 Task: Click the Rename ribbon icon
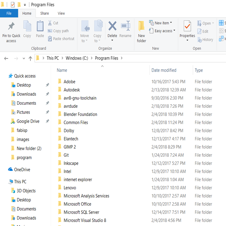coord(125,26)
